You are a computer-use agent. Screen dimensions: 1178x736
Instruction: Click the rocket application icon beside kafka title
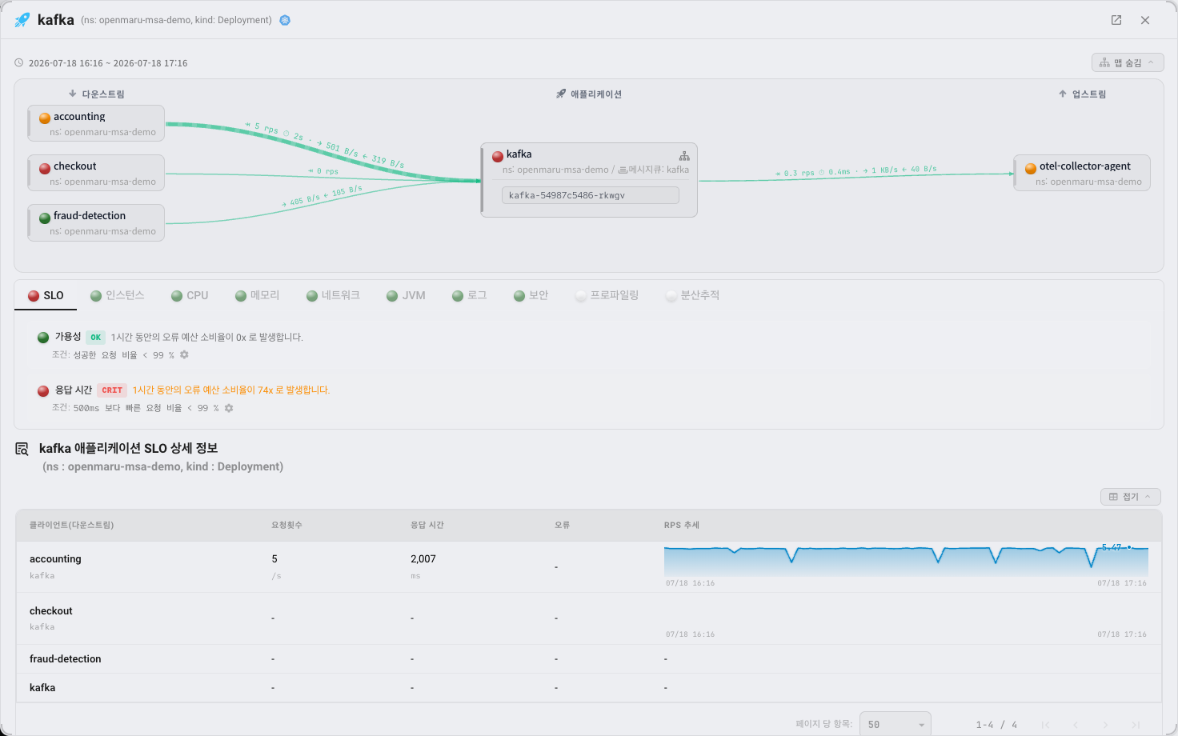tap(22, 20)
